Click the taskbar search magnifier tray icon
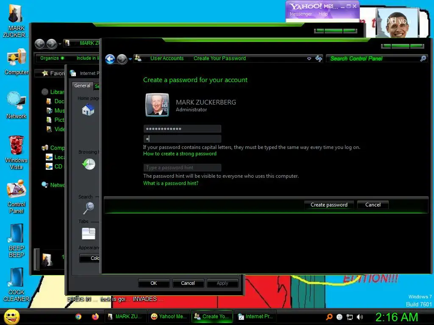 pos(329,317)
